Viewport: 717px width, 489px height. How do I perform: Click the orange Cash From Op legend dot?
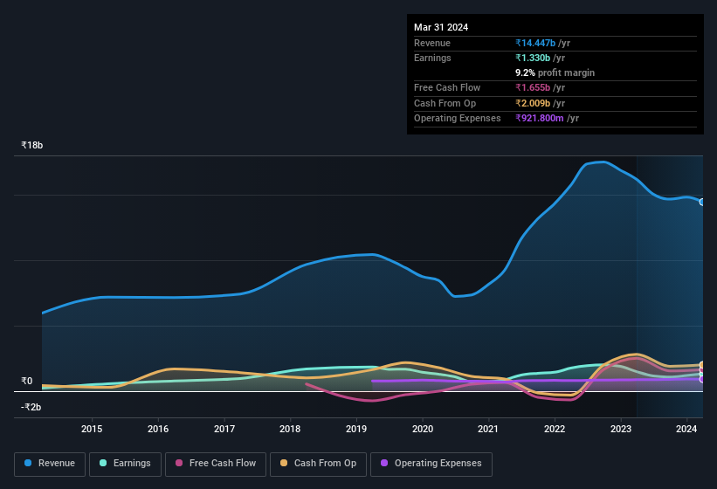[284, 463]
